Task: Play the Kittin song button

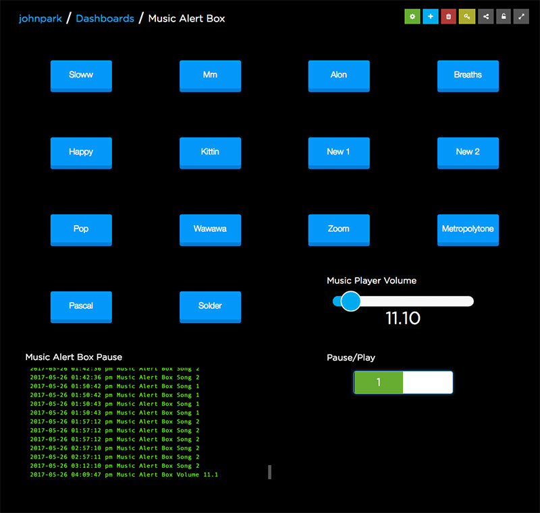Action: 210,152
